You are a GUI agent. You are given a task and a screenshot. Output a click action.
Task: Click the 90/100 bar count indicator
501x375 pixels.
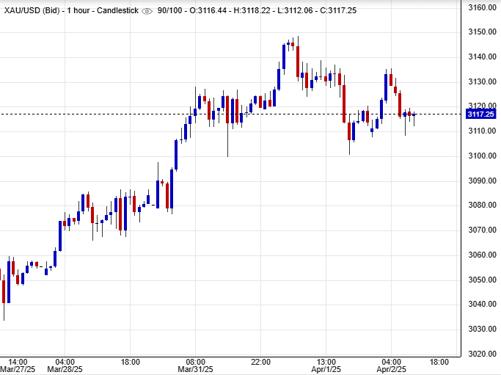[x=169, y=11]
